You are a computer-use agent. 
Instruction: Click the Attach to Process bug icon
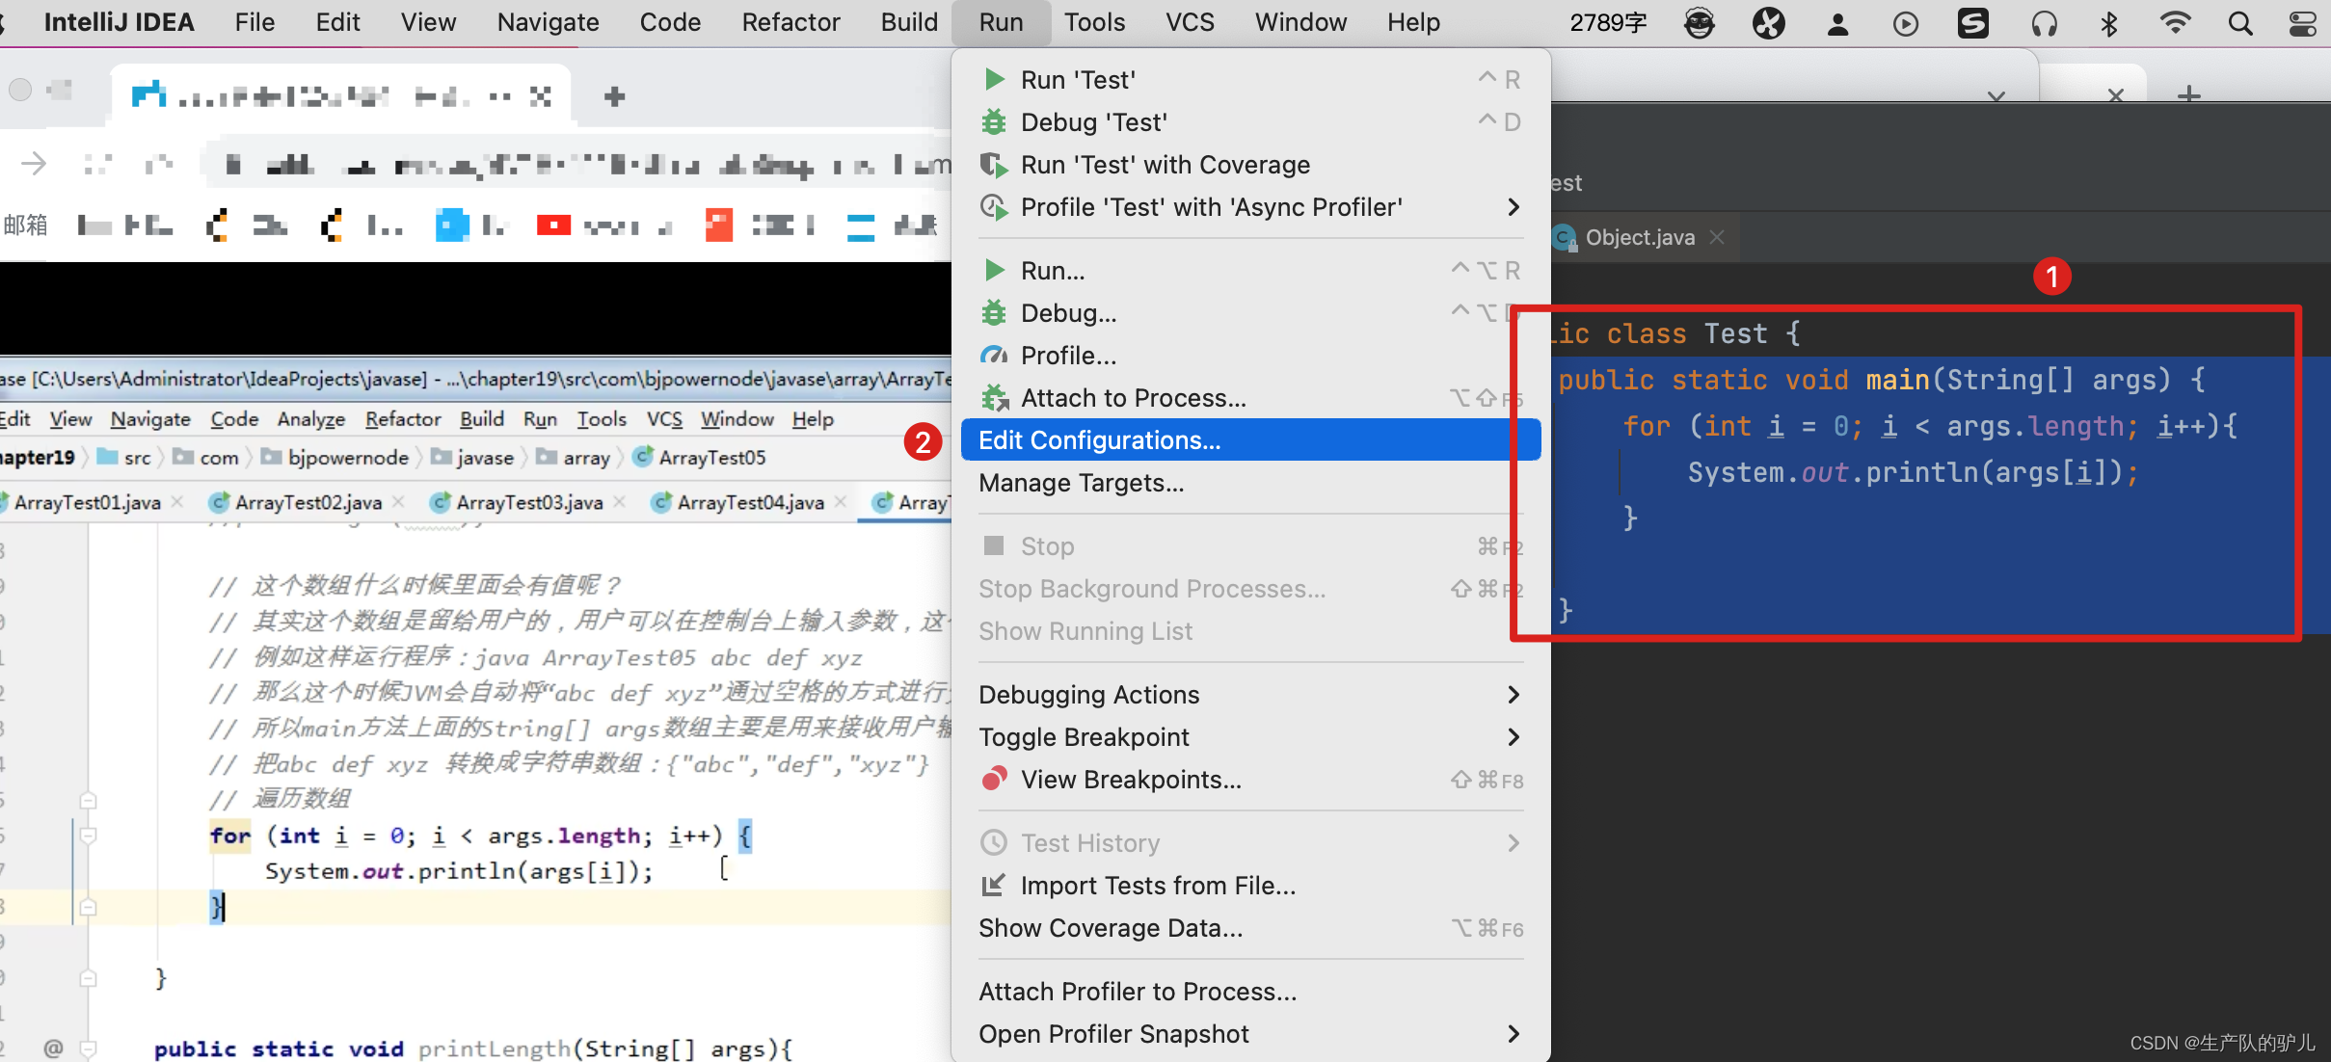point(994,398)
